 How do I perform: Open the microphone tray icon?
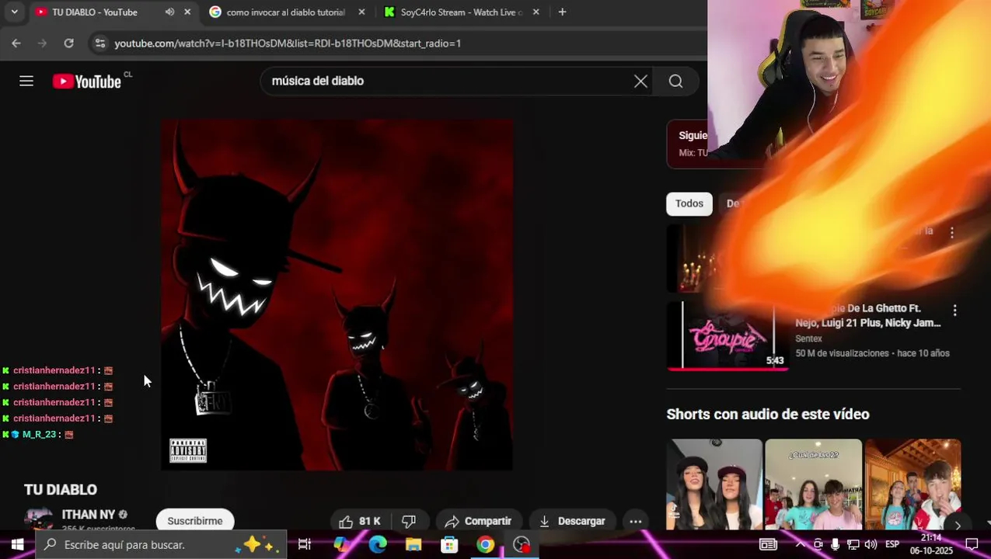click(x=836, y=544)
